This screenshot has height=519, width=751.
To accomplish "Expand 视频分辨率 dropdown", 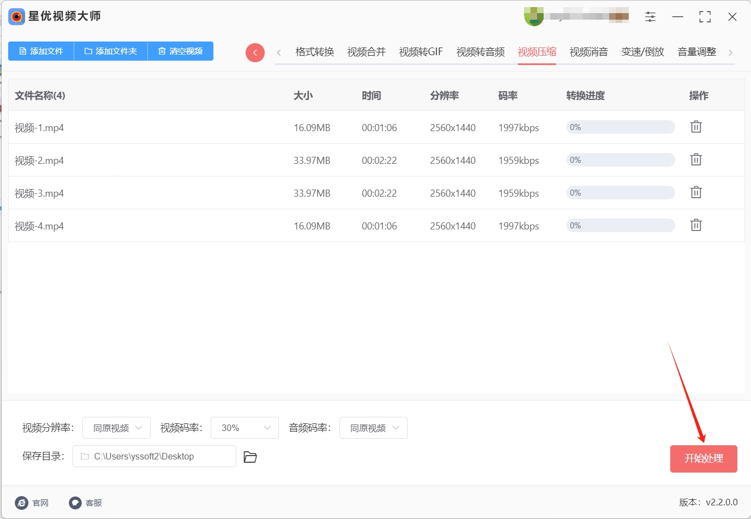I will 116,428.
